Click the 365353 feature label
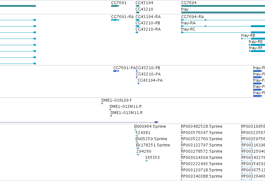Image resolution: width=265 pixels, height=181 pixels. (x=153, y=158)
